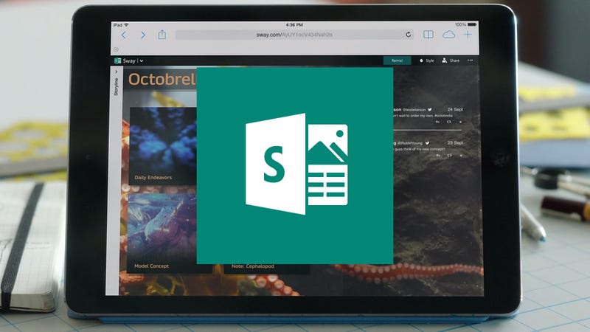Tap the Safari back arrow
This screenshot has width=590, height=332.
[x=124, y=35]
